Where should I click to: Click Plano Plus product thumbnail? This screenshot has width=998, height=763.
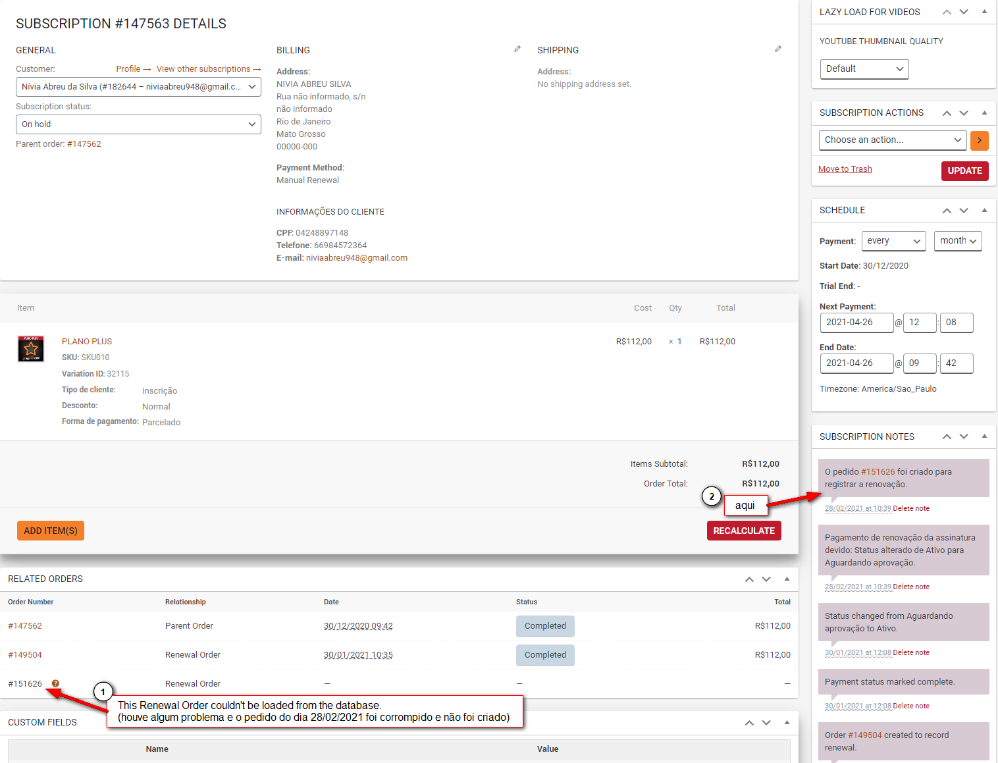(31, 349)
